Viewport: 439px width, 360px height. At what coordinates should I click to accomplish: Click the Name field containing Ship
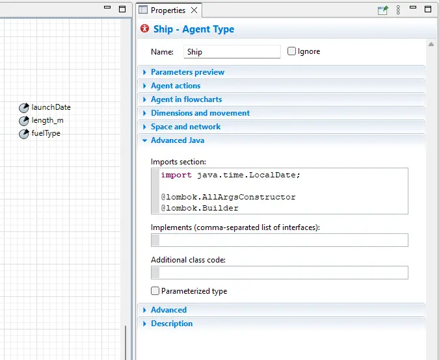pos(232,52)
